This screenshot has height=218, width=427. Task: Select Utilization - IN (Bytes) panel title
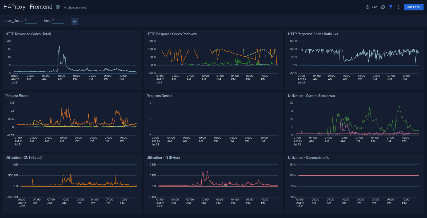click(163, 158)
